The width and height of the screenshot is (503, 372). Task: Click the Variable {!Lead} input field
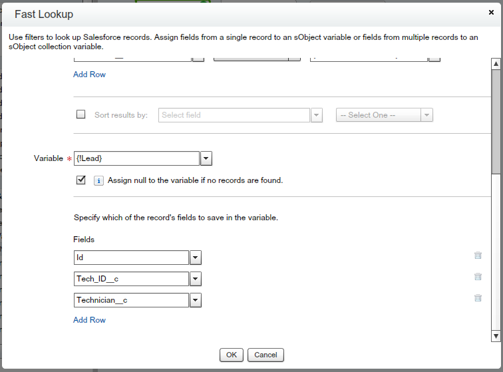pyautogui.click(x=136, y=158)
